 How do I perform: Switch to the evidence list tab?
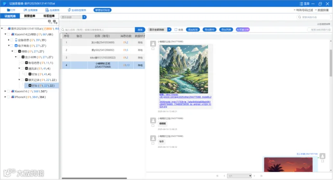pos(10,16)
